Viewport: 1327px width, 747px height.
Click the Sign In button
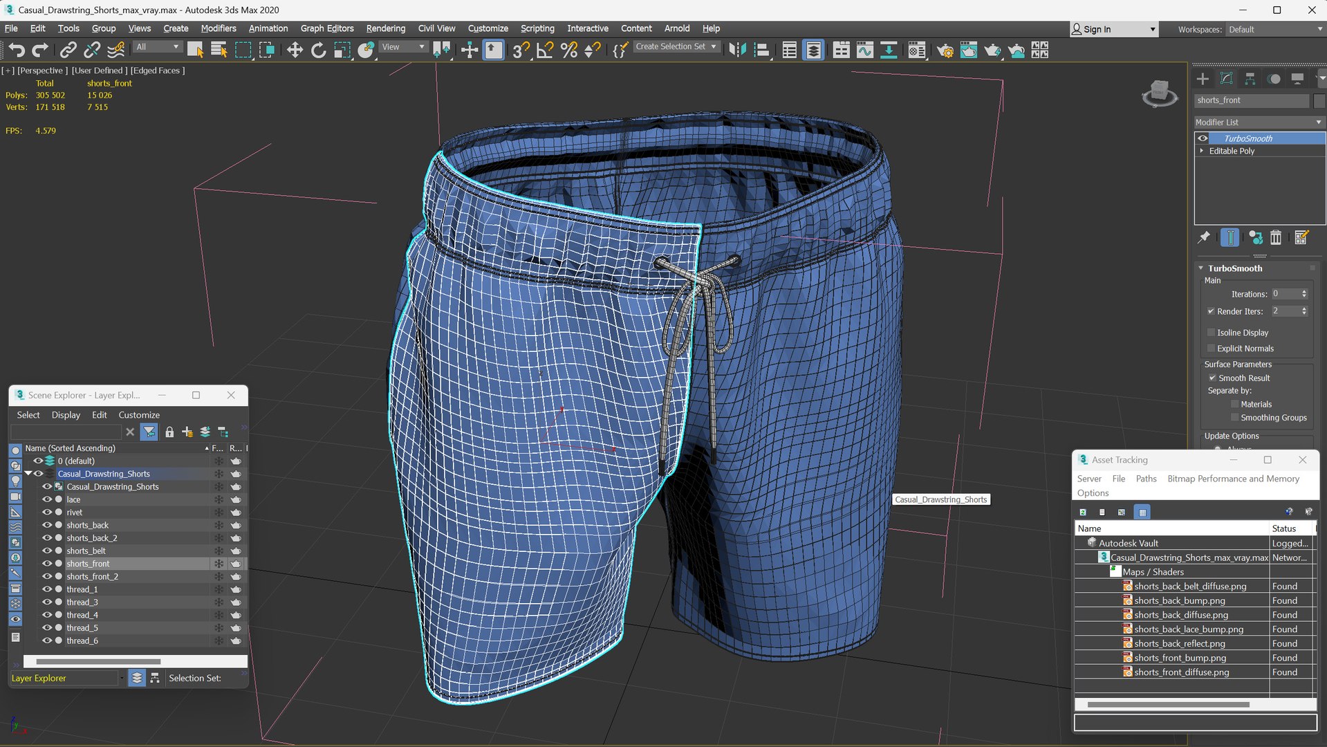(x=1113, y=30)
